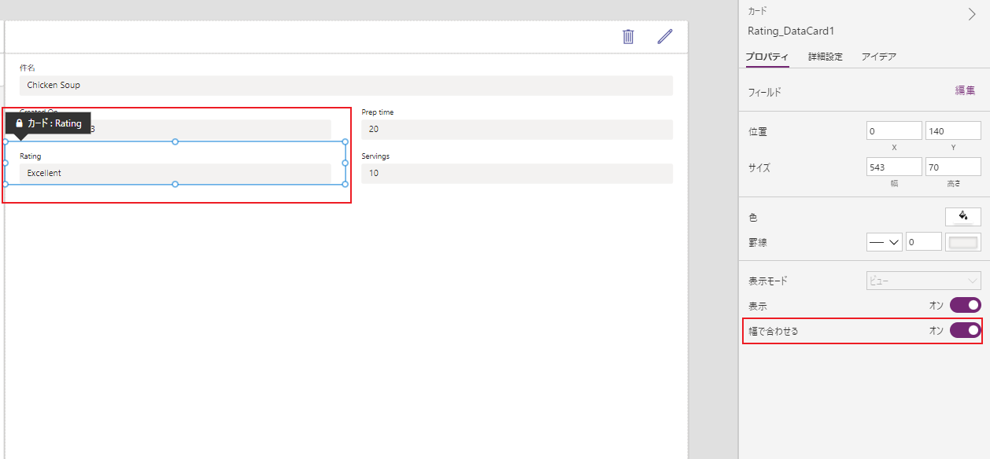Click the 編集 fields link
This screenshot has height=459, width=990.
(x=966, y=91)
